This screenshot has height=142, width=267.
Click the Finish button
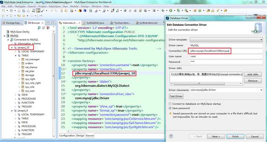coord(235,136)
